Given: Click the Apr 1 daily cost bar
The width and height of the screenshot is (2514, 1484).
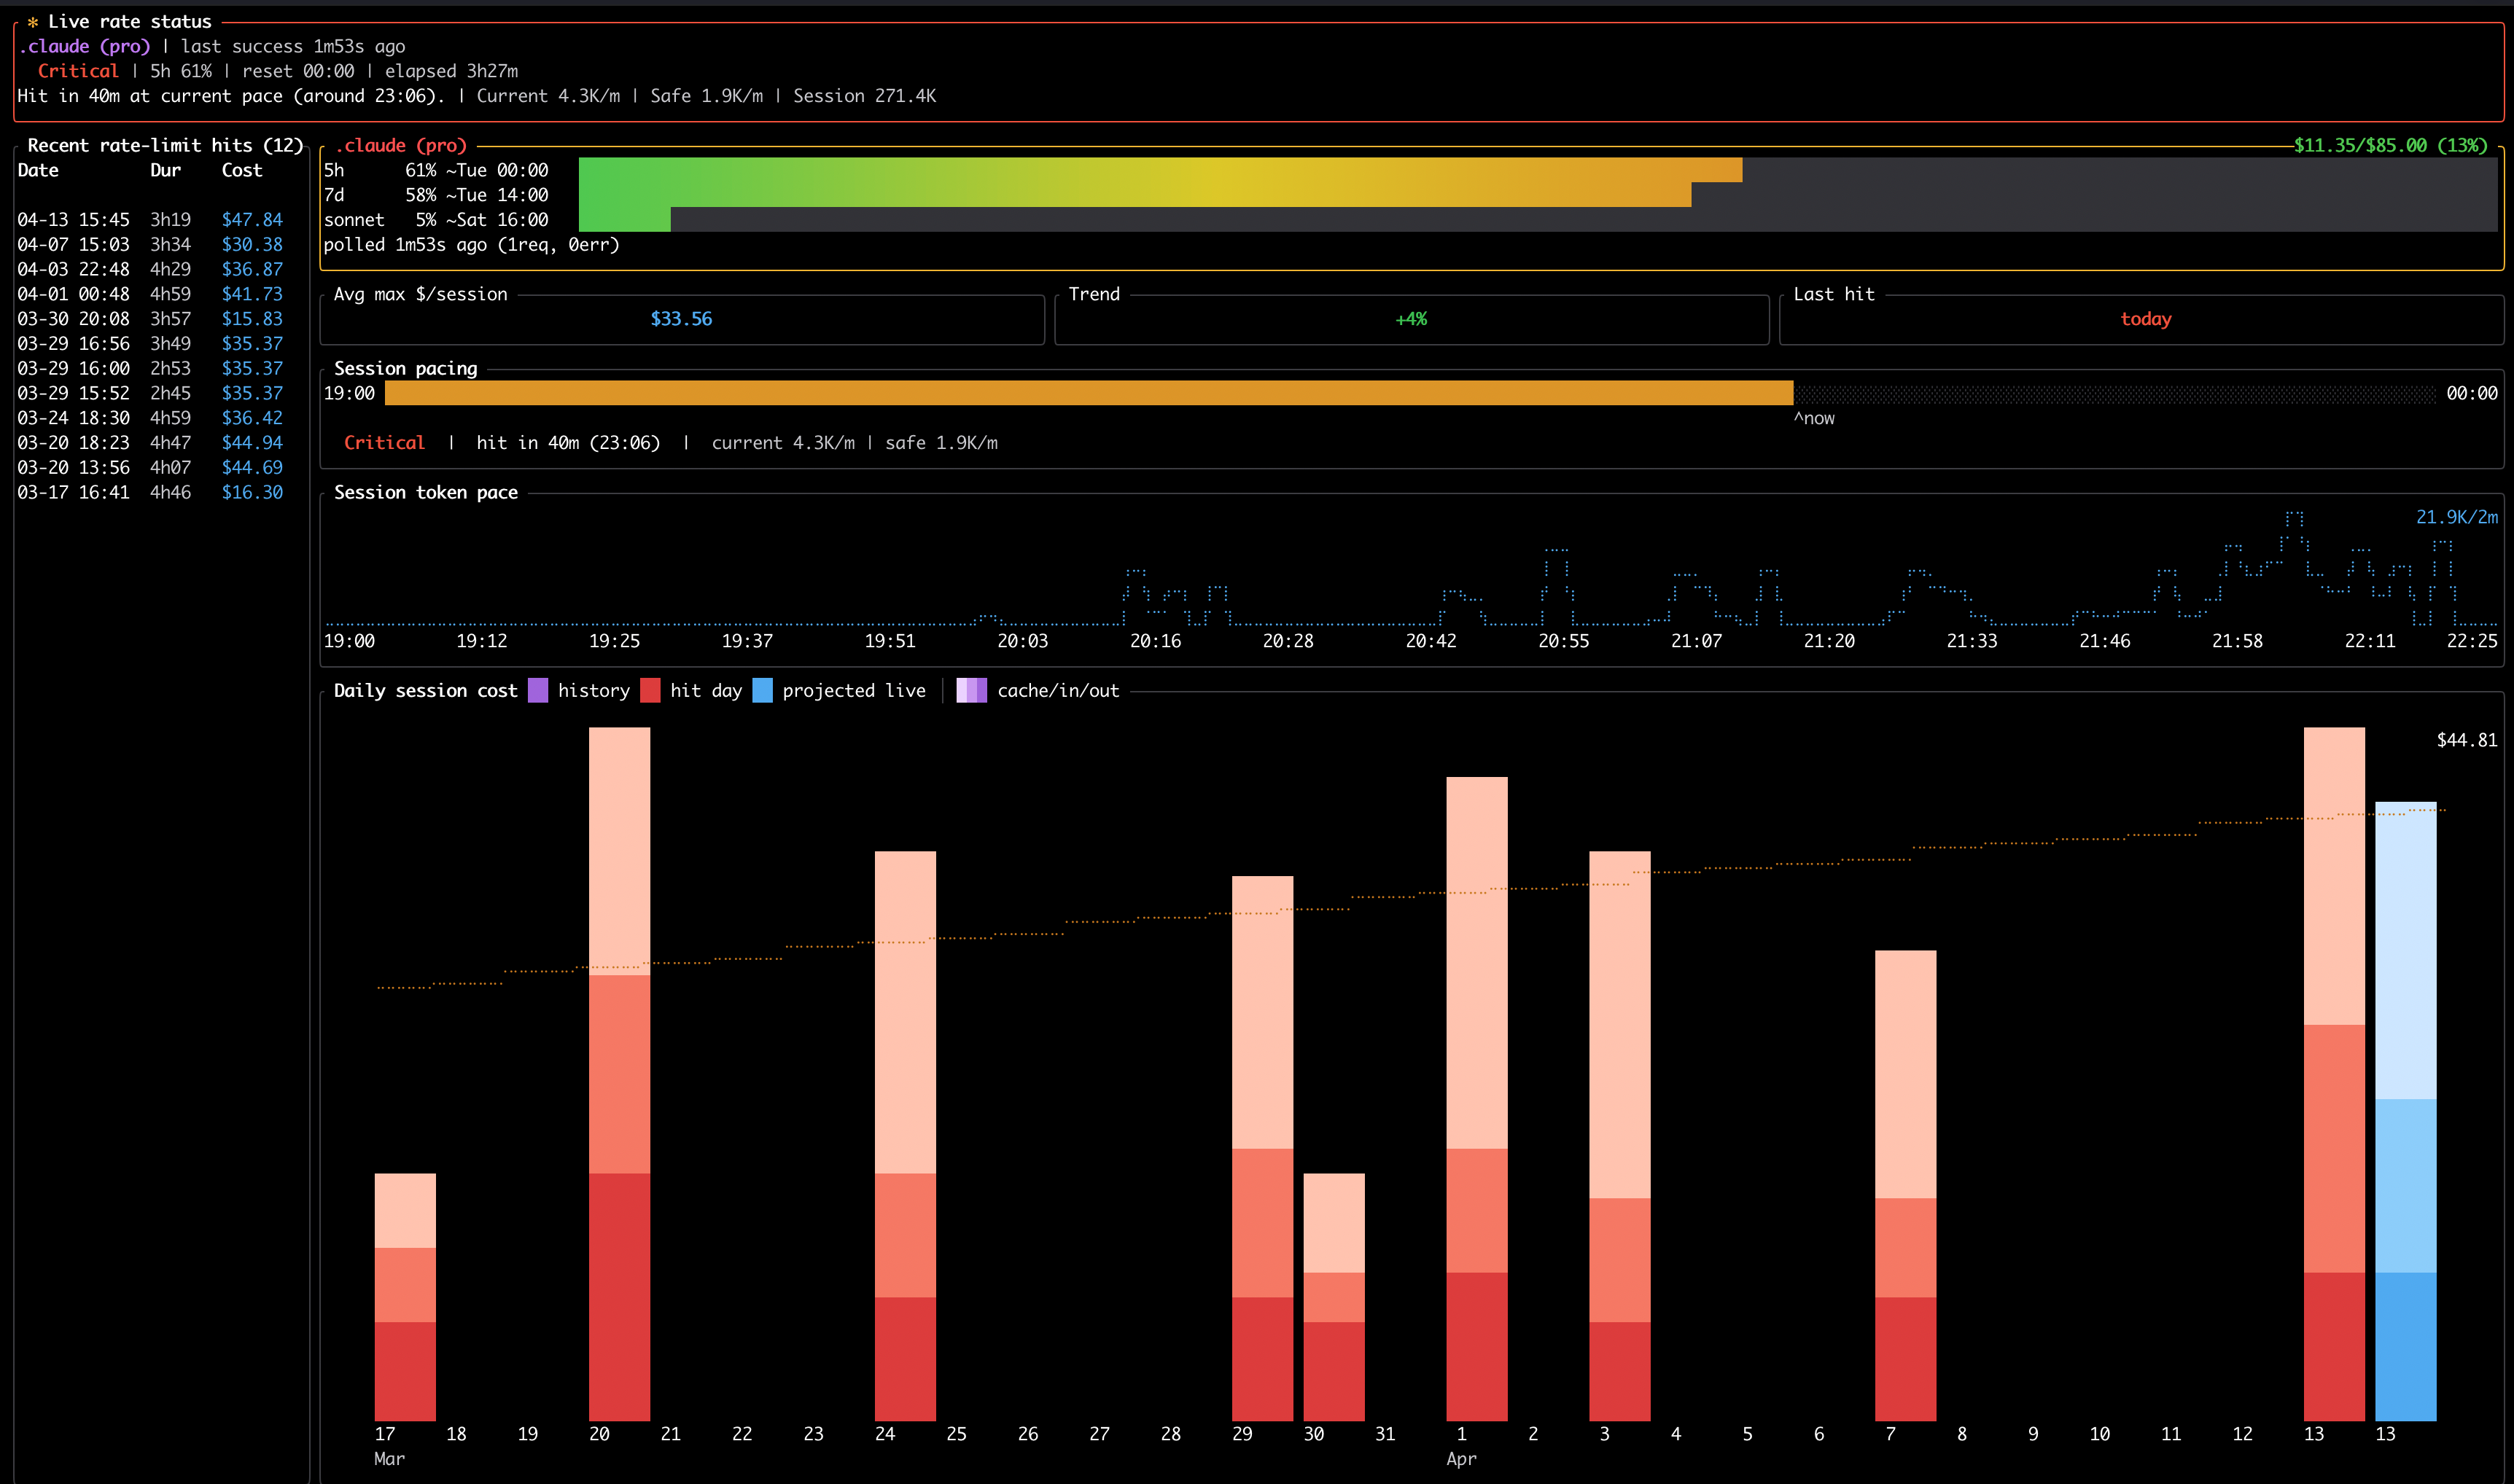Looking at the screenshot, I should (x=1477, y=1099).
